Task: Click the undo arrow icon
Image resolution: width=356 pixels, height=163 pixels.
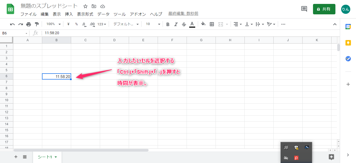Action: (x=12, y=24)
